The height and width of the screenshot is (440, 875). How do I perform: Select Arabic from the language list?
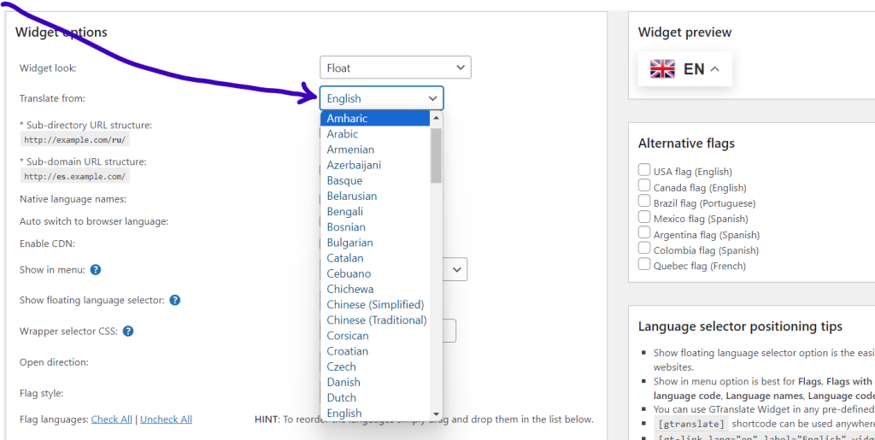tap(375, 134)
